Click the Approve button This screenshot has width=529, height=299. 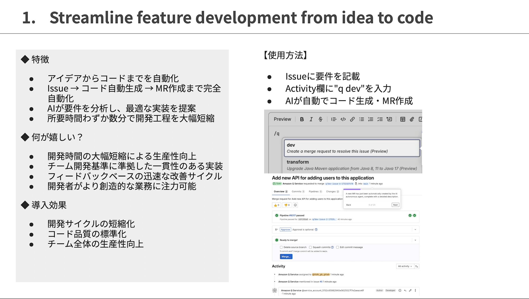click(285, 230)
